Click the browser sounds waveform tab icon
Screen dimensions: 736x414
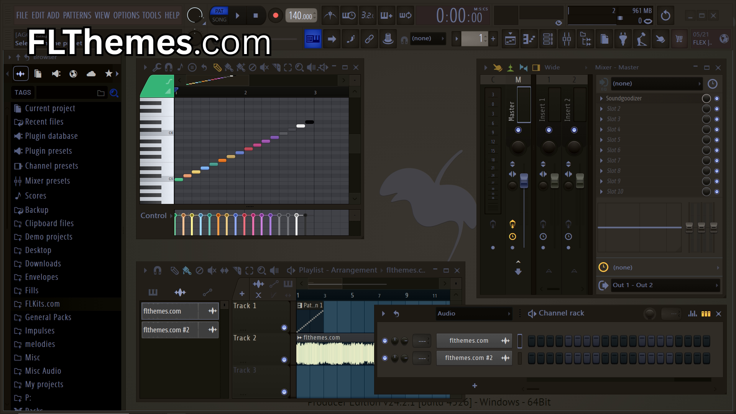point(21,74)
